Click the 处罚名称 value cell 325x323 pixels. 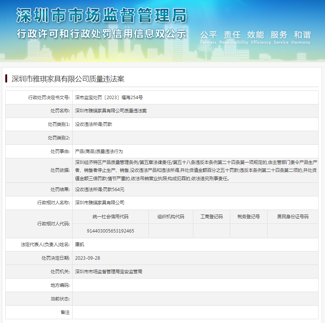click(x=111, y=111)
